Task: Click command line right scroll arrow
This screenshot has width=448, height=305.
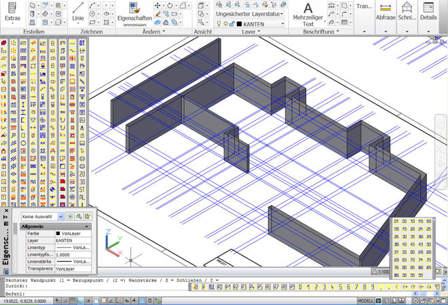Action: click(437, 294)
